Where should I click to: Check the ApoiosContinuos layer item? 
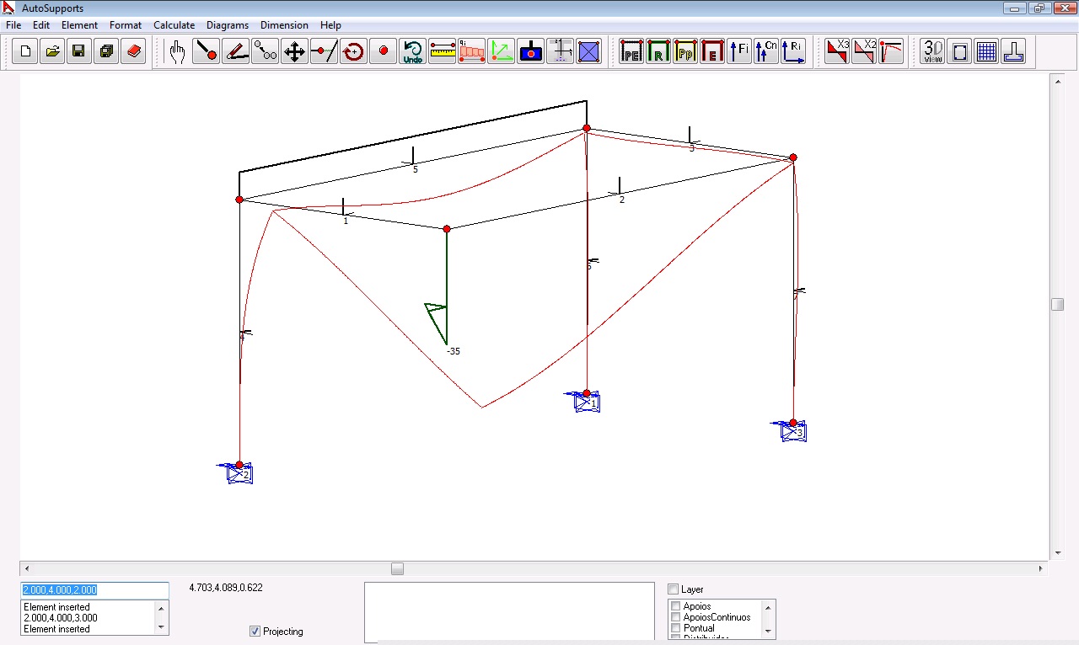coord(676,617)
